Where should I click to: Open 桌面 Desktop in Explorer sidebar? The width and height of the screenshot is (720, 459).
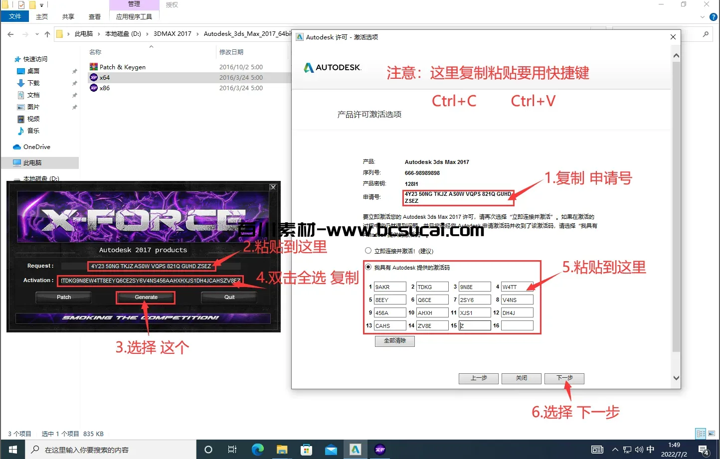[x=33, y=71]
